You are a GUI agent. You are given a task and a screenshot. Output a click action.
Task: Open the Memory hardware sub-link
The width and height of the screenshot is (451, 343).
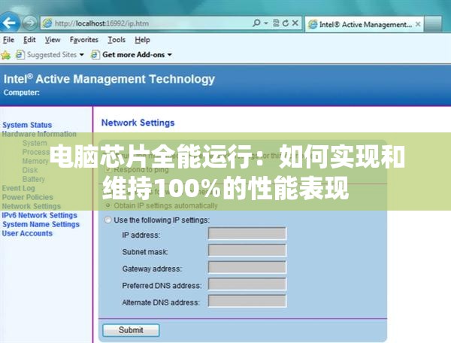tap(35, 161)
